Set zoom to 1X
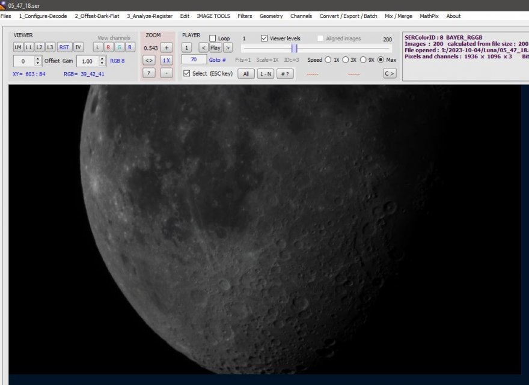 [167, 61]
